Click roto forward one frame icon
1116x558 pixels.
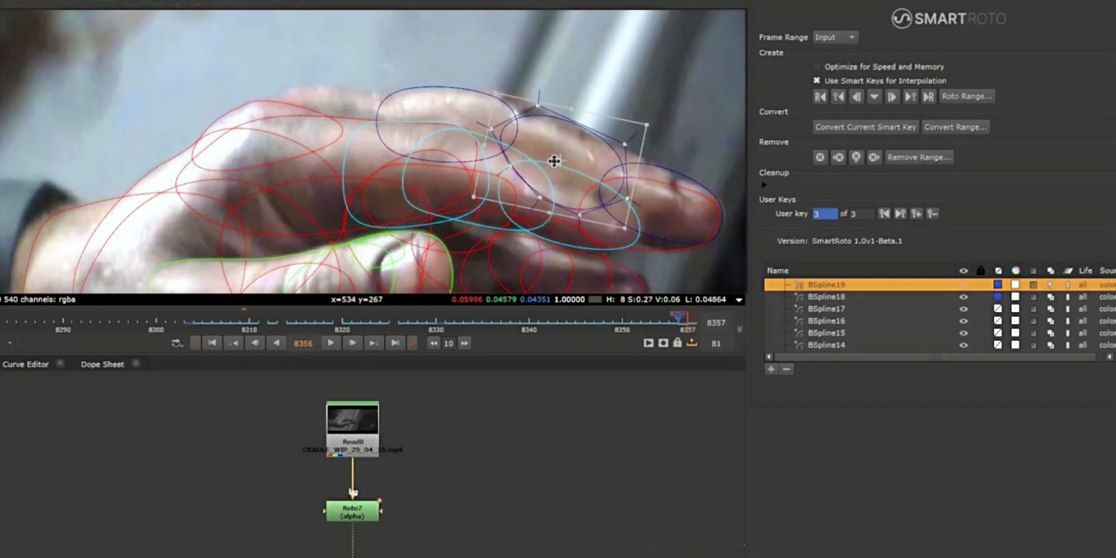[892, 97]
